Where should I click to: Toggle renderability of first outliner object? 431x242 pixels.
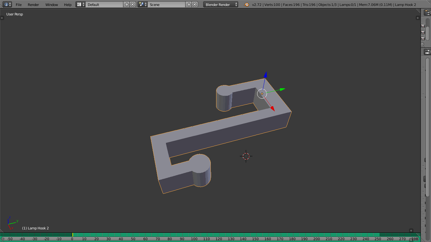[x=423, y=26]
